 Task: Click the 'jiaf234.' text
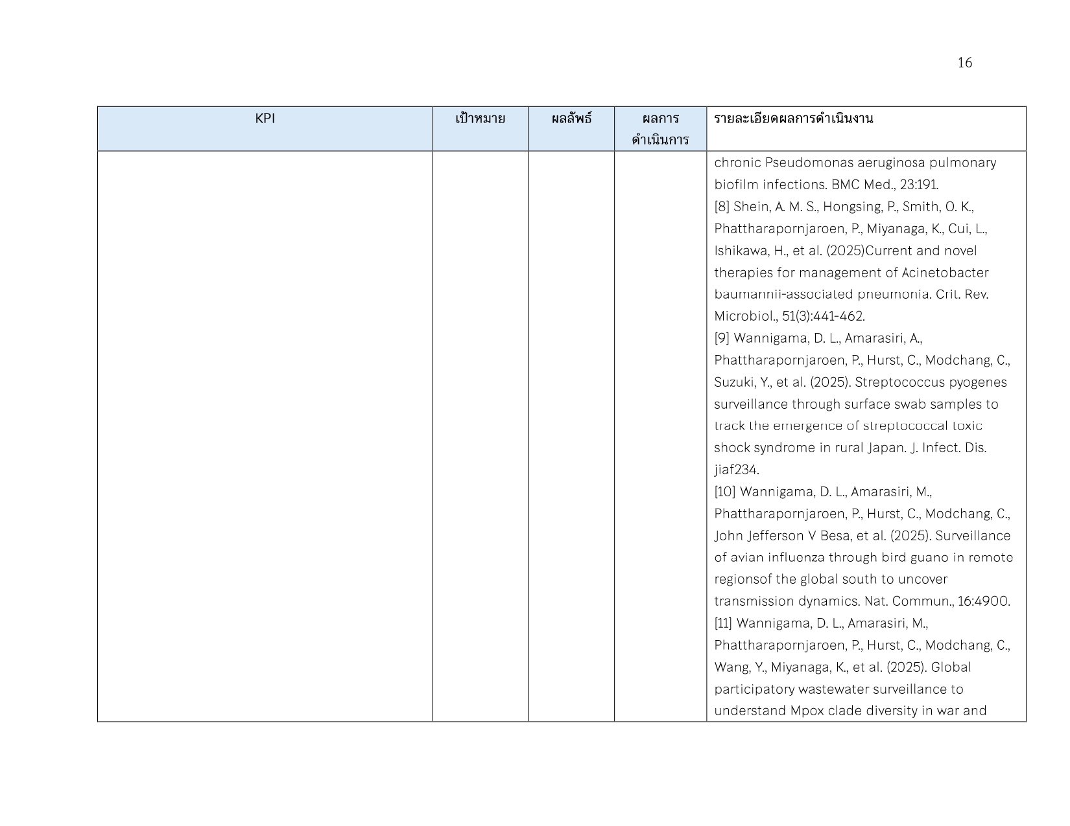[x=737, y=470]
